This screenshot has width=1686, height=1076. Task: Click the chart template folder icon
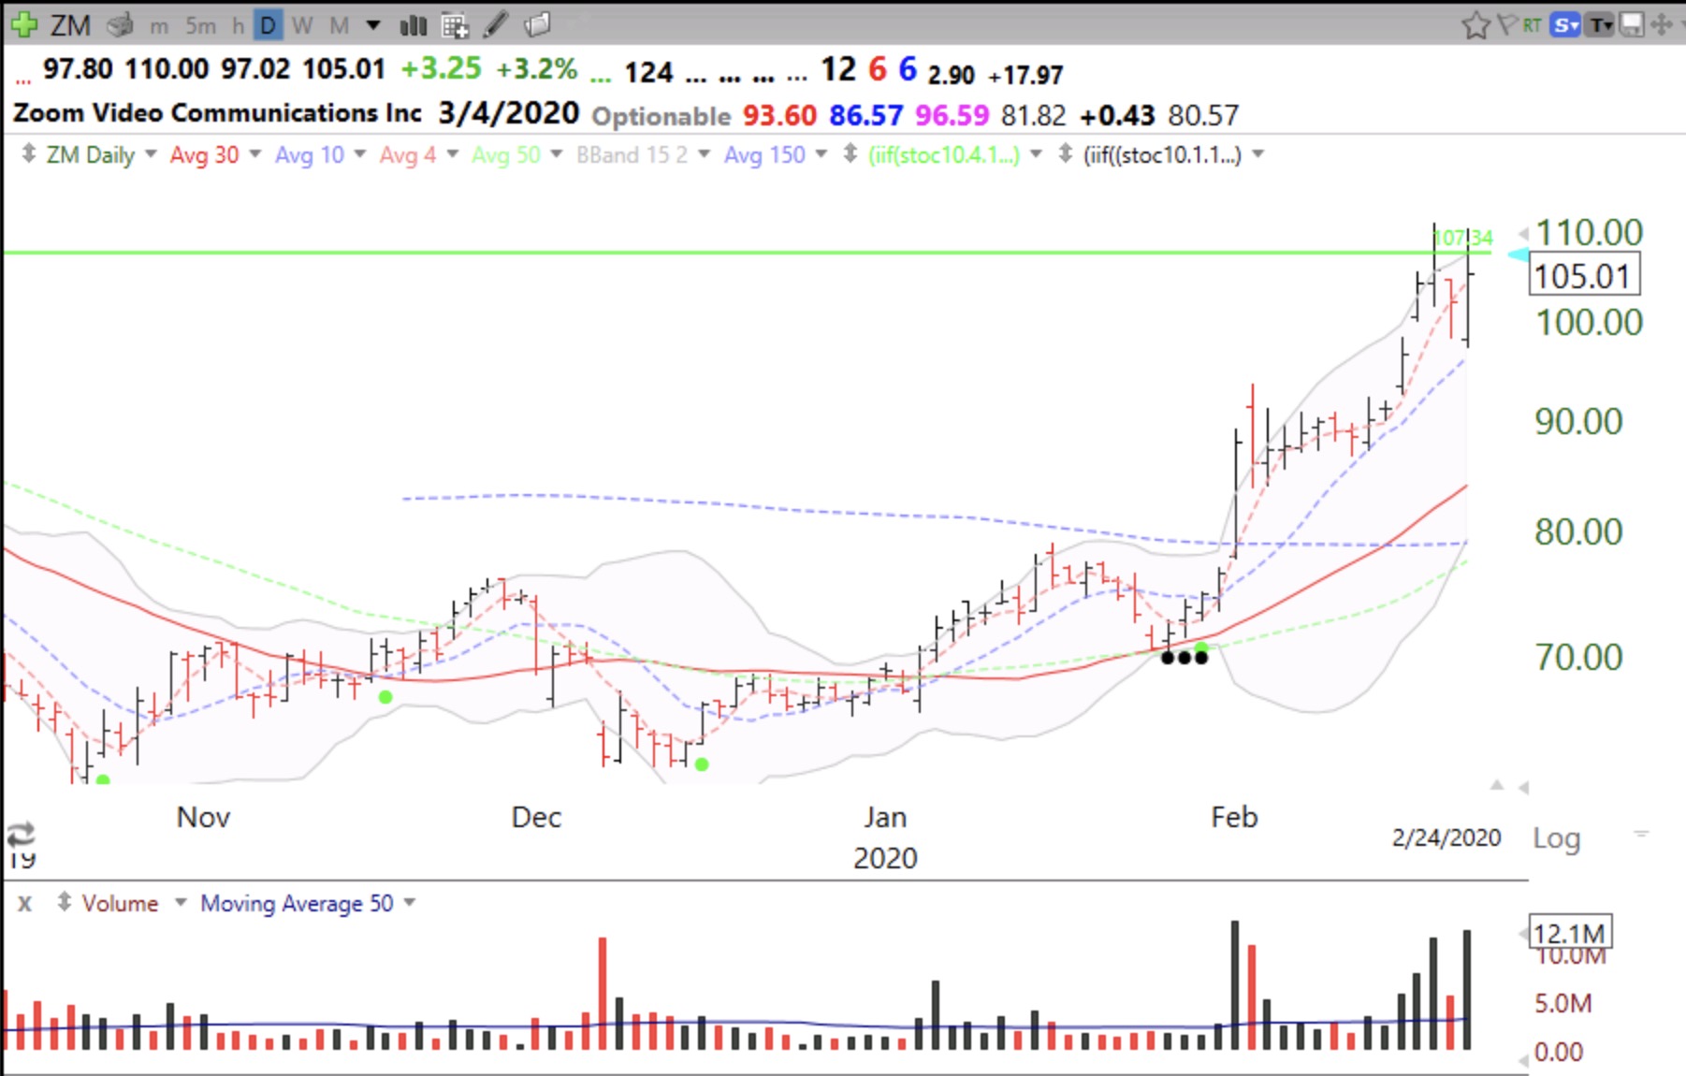[x=537, y=25]
